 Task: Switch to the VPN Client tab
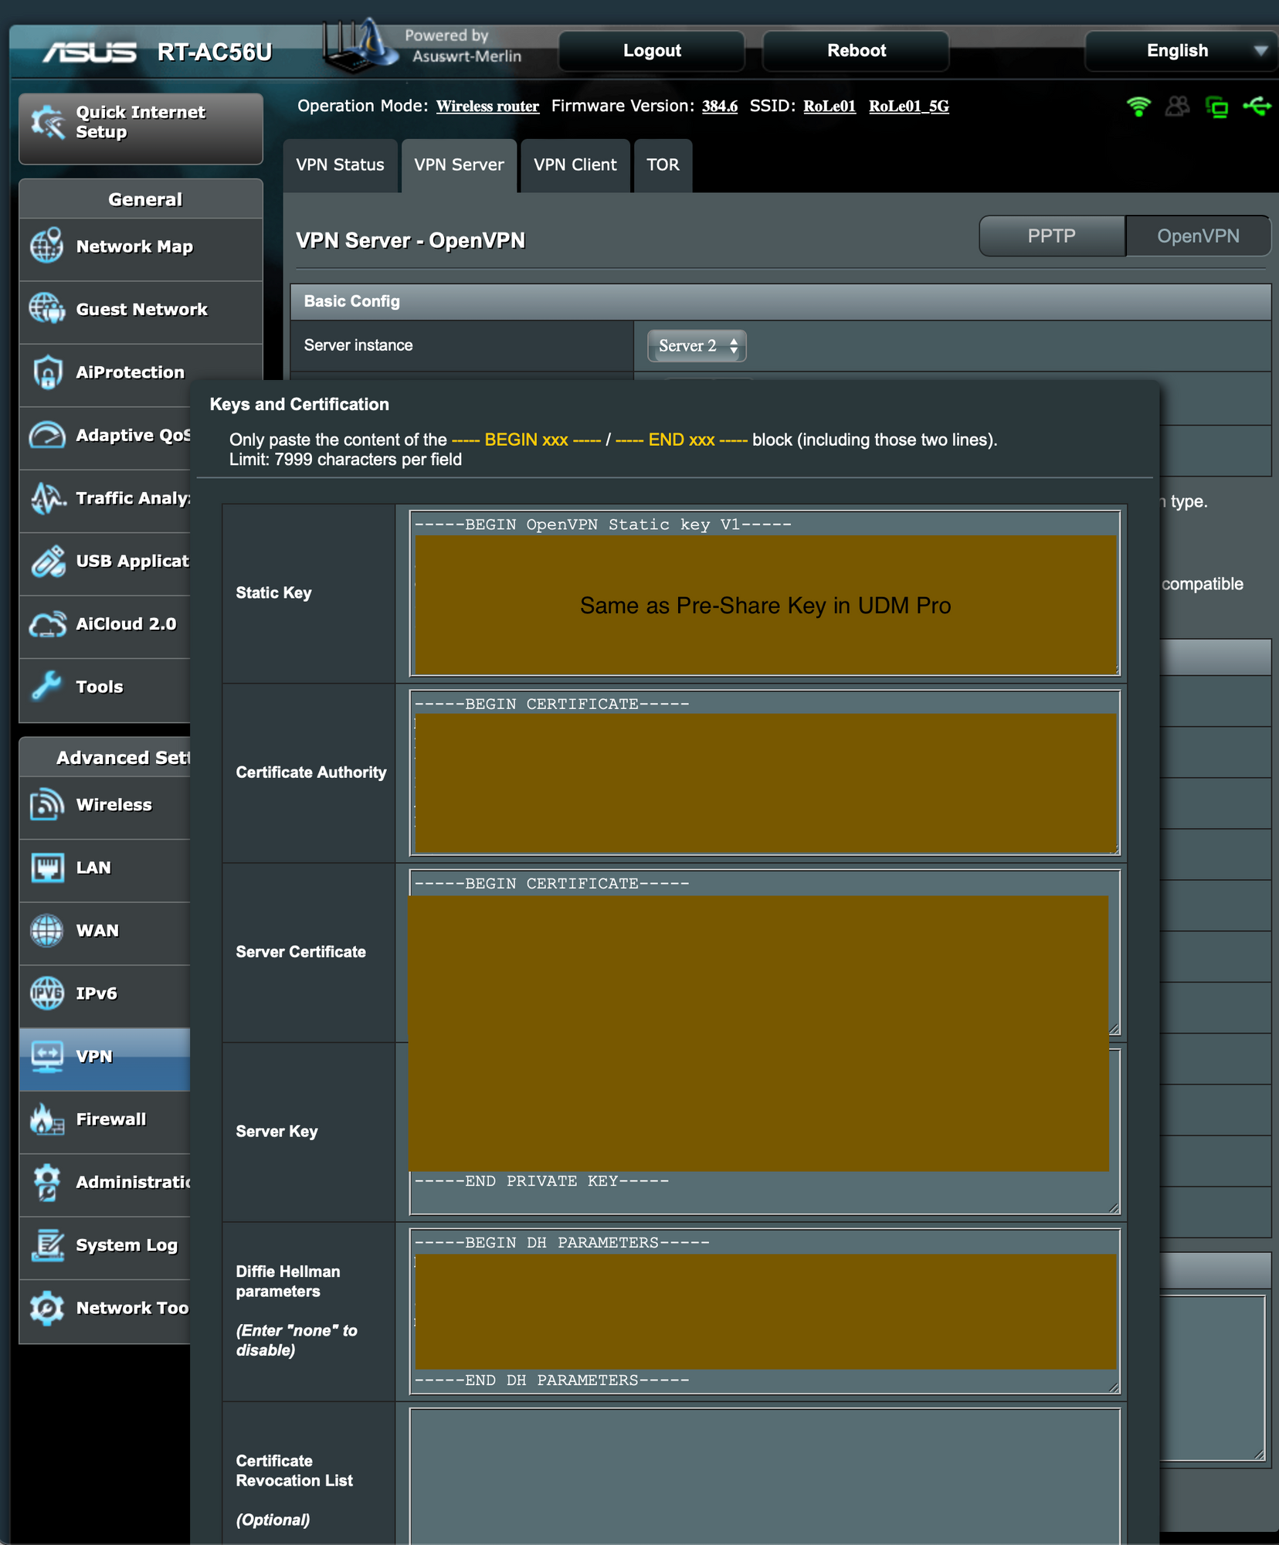click(575, 165)
